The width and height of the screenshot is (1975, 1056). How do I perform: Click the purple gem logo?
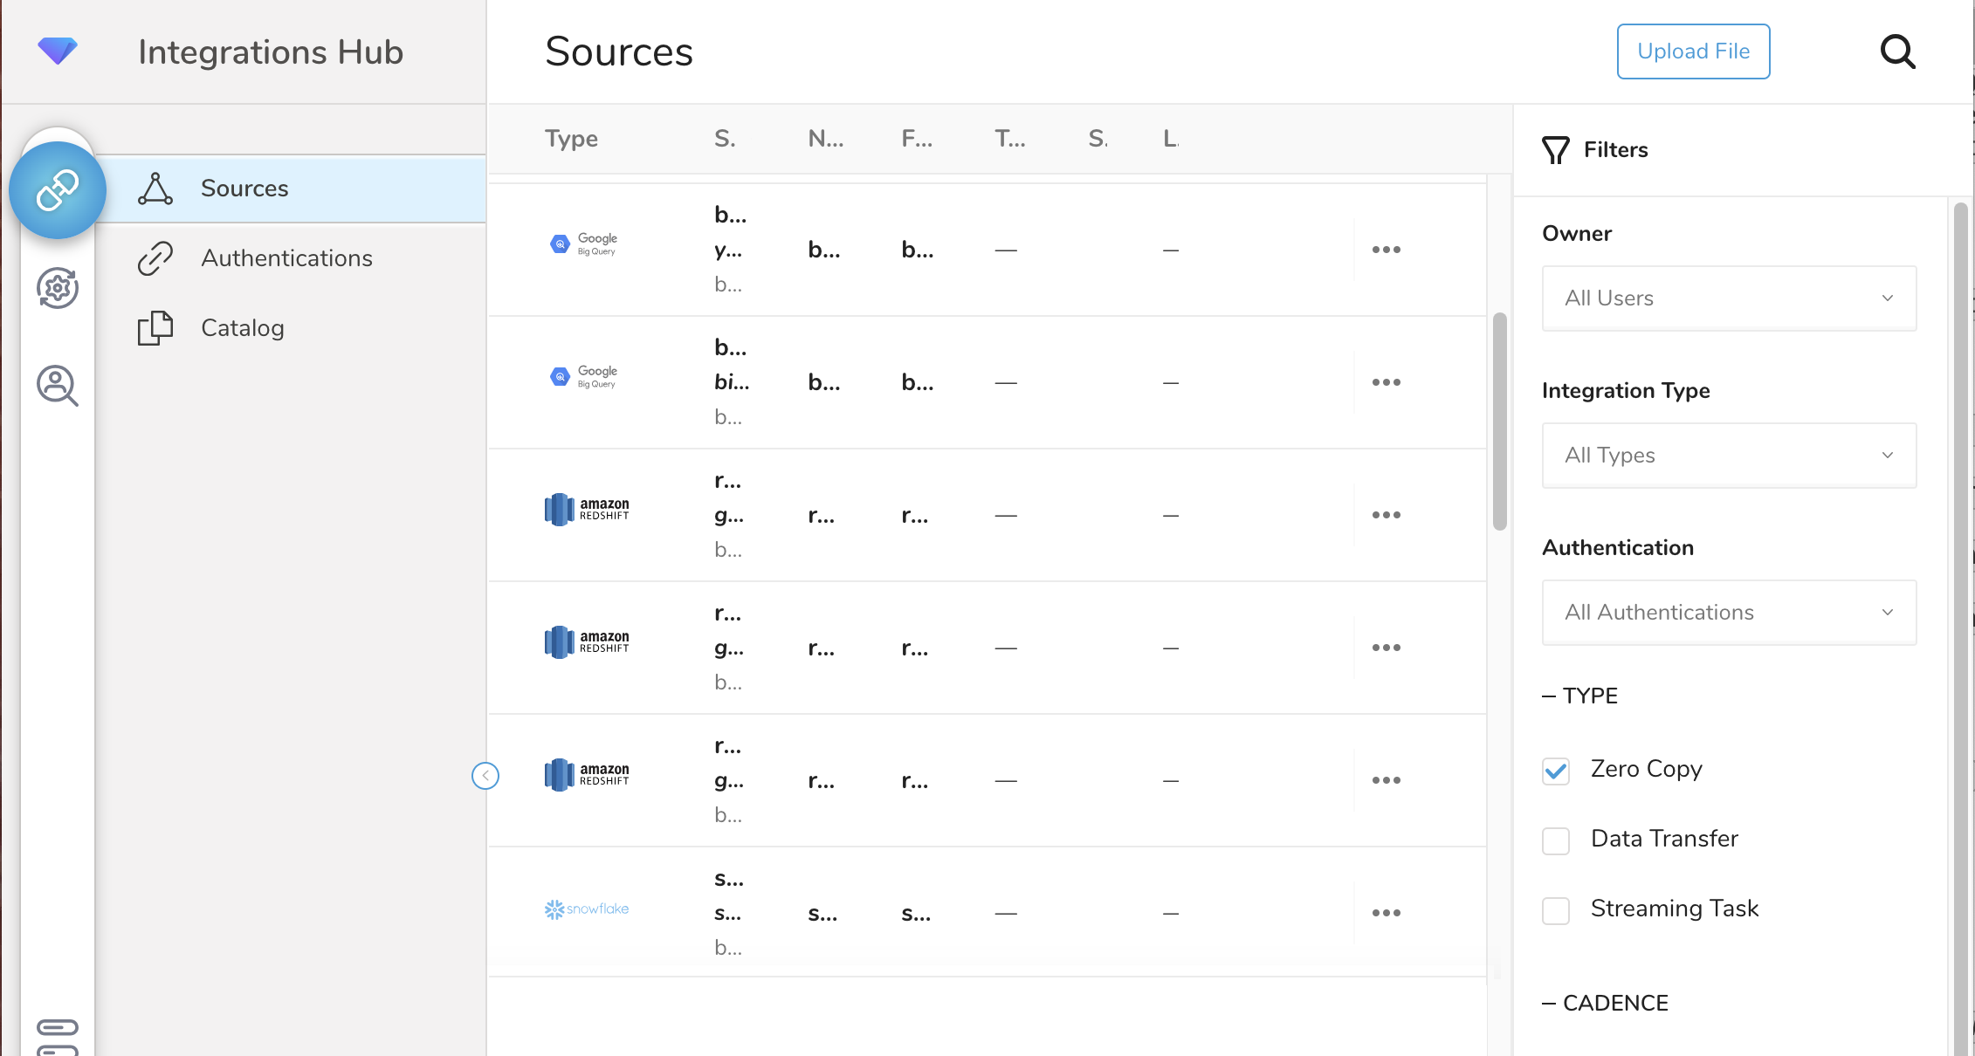point(58,51)
